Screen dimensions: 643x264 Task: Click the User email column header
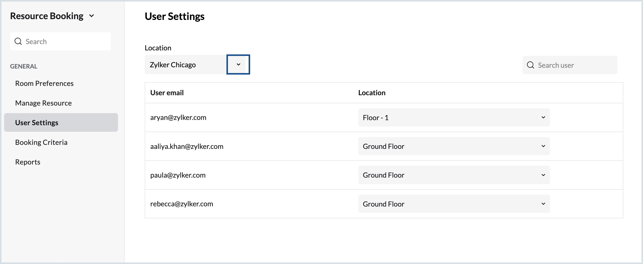[167, 92]
